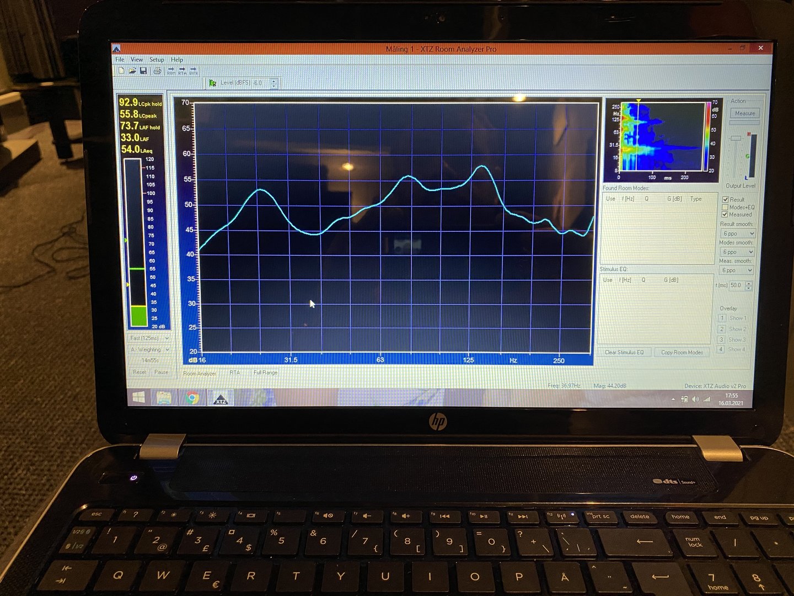Image resolution: width=794 pixels, height=596 pixels.
Task: Select XTZ Room Analyzer taskbar icon
Action: pos(221,398)
